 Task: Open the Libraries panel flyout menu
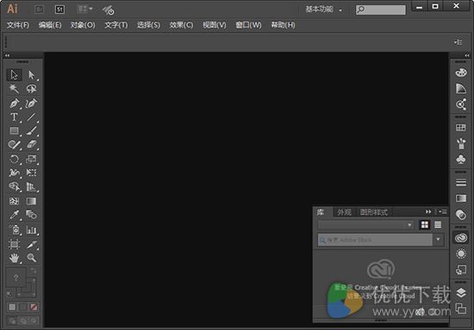coord(443,211)
